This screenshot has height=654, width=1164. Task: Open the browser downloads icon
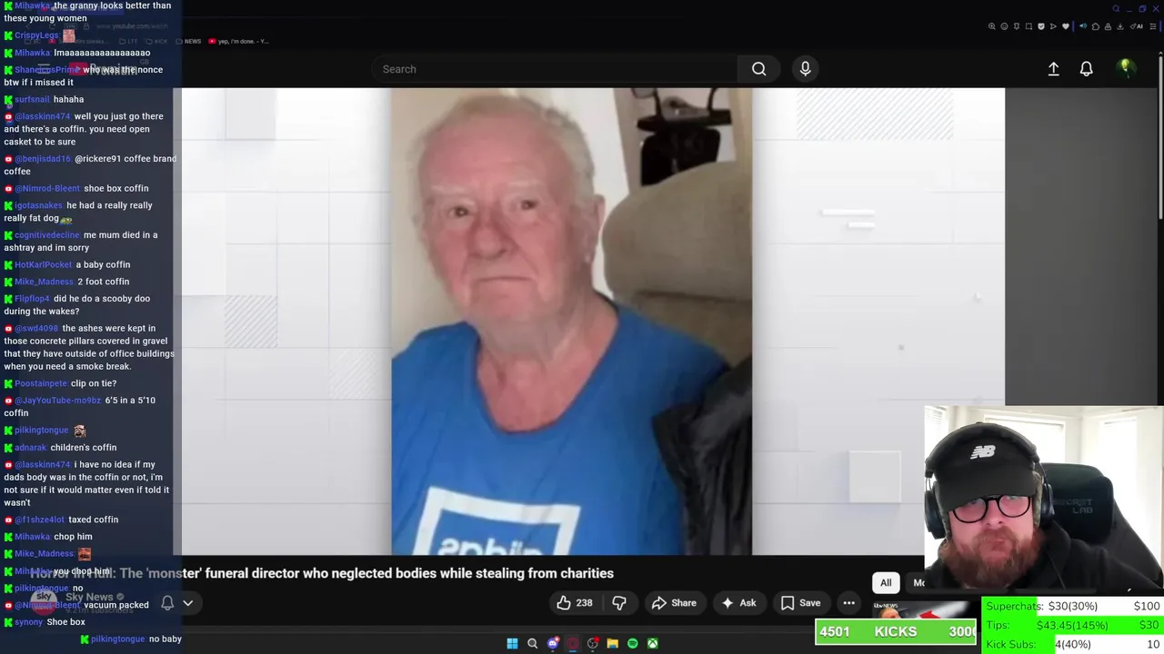pyautogui.click(x=1120, y=26)
